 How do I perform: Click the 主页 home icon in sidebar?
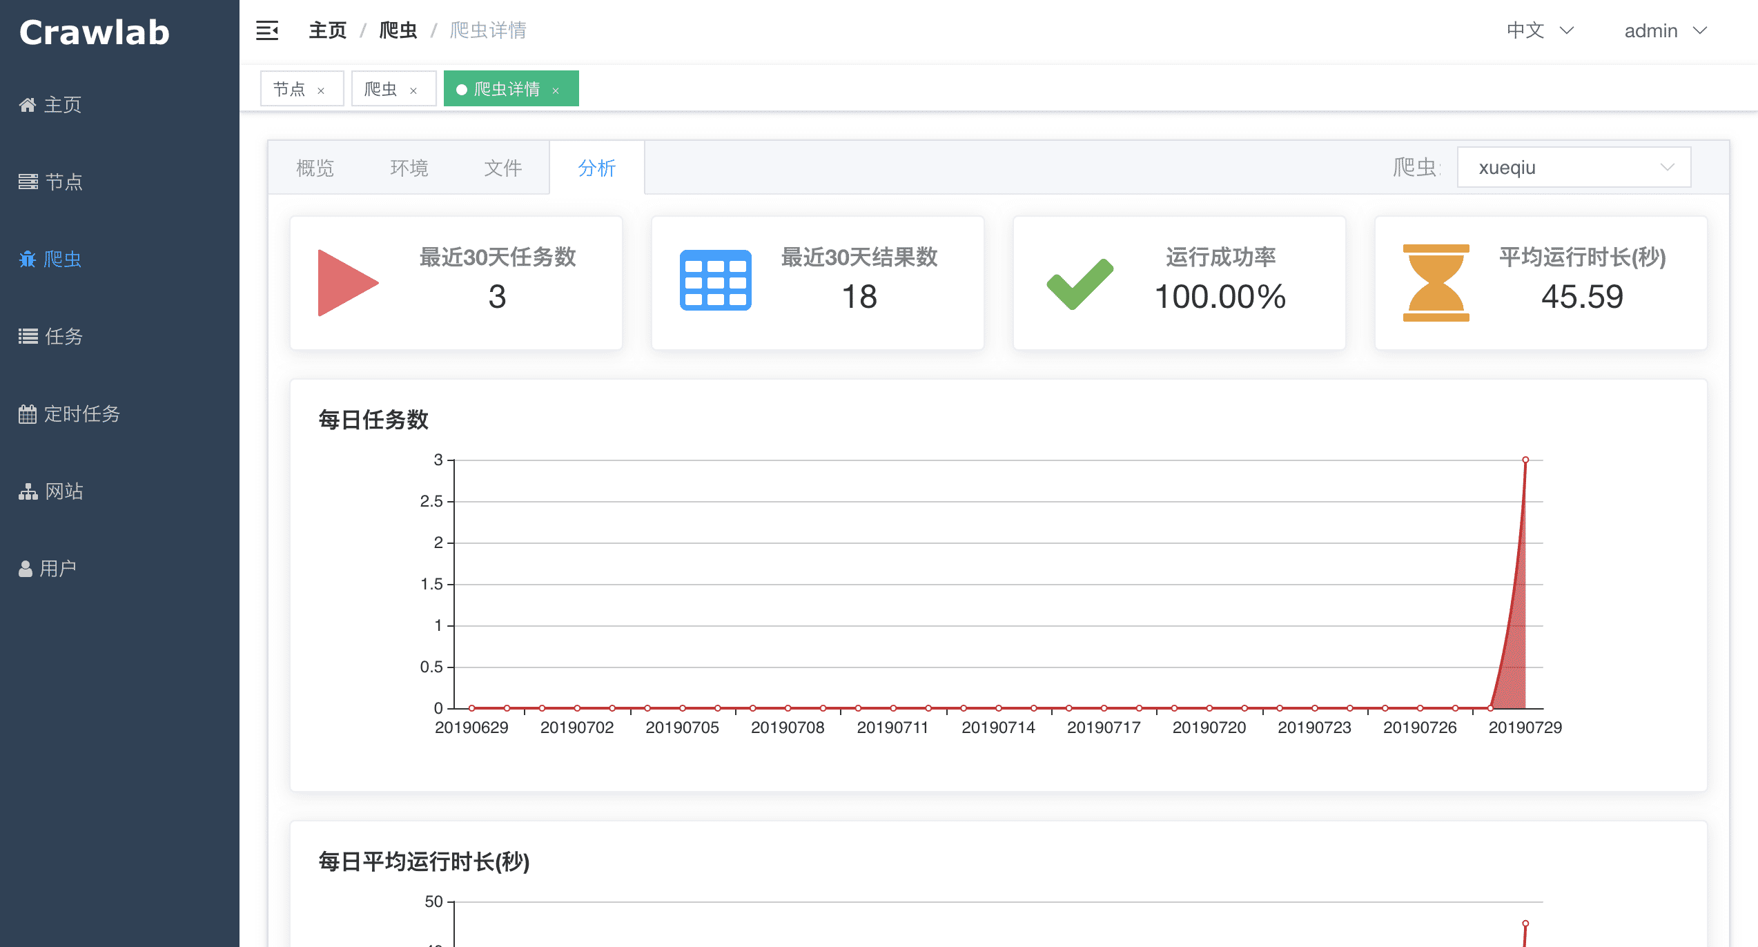[x=27, y=105]
